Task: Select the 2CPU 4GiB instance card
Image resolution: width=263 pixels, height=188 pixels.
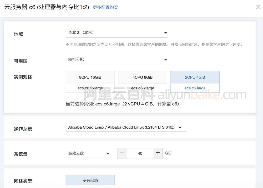Action: [195, 77]
